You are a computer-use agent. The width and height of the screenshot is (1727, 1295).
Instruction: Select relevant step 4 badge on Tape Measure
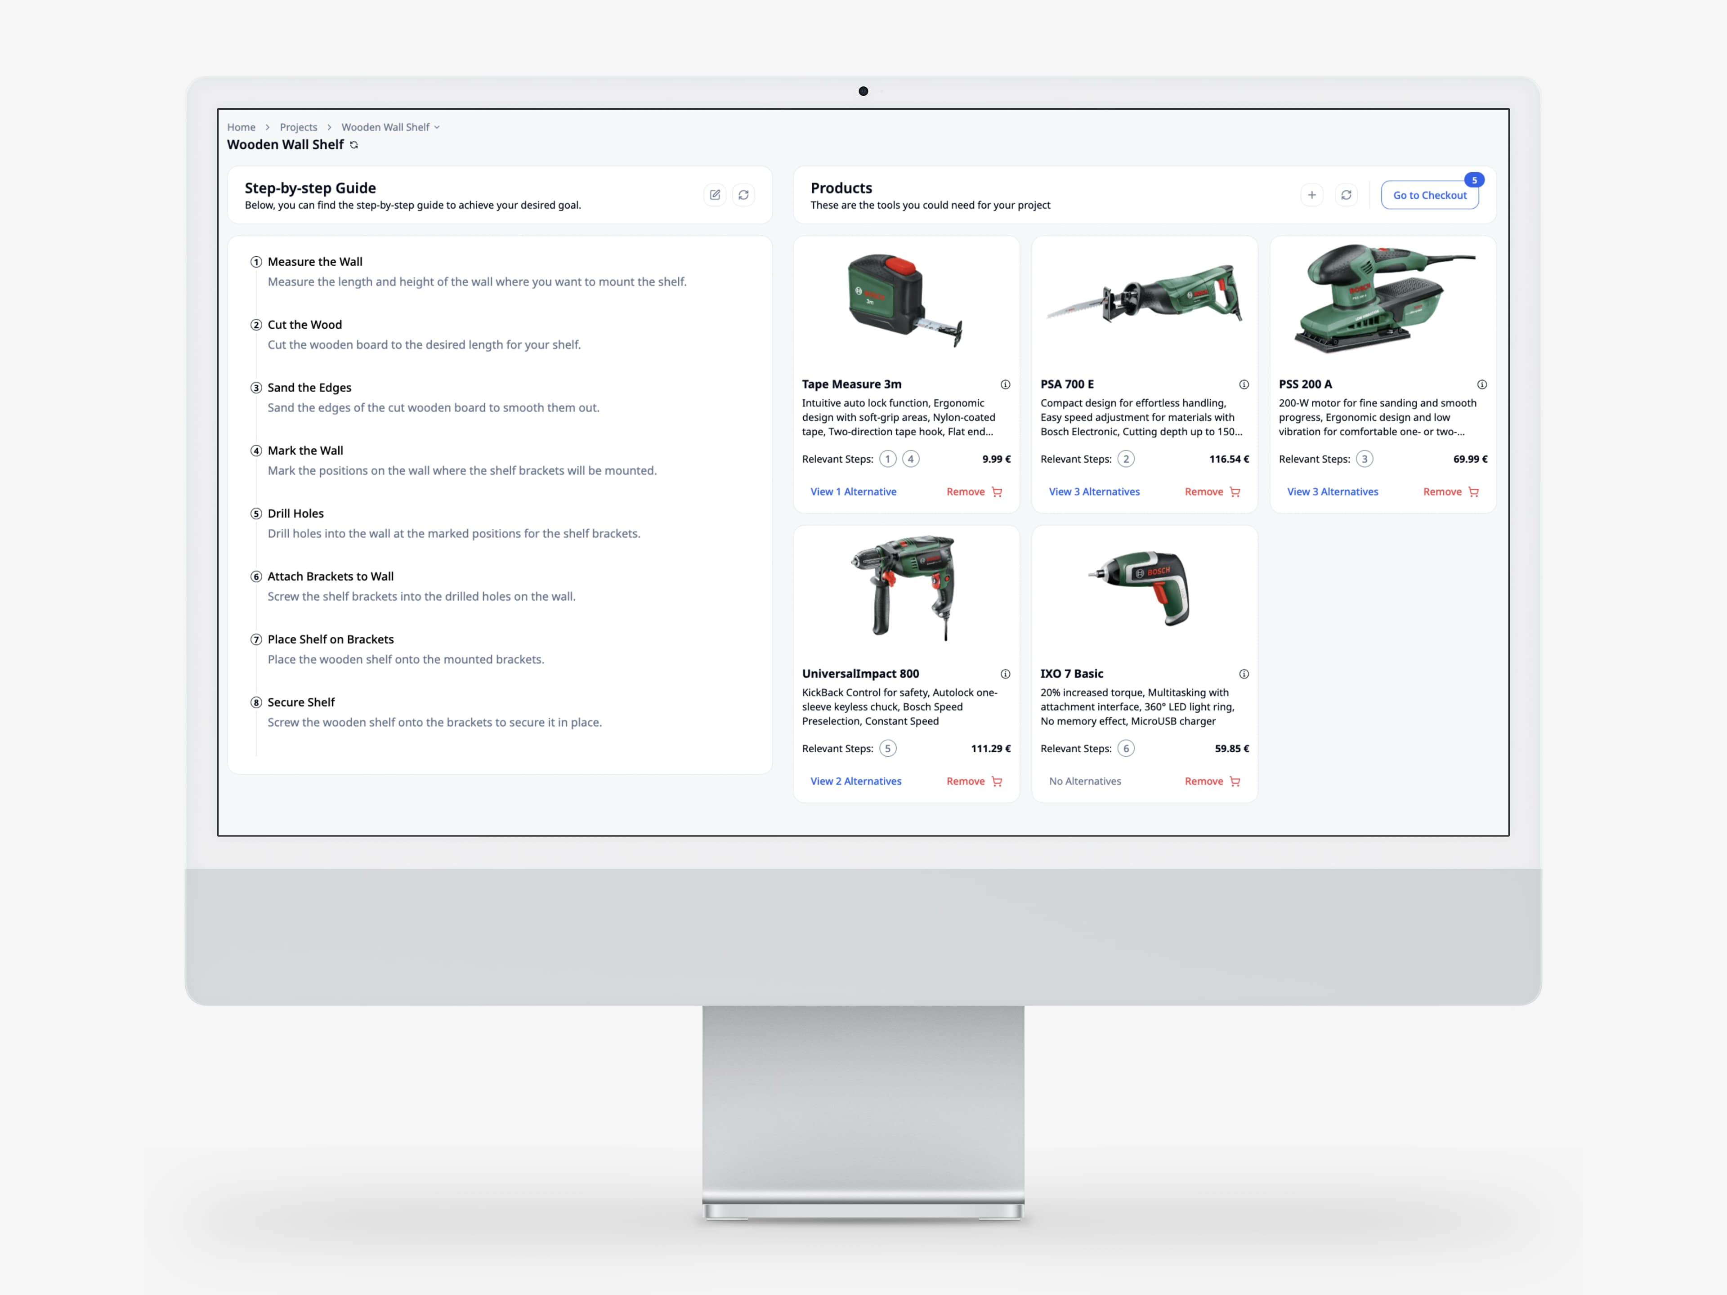point(910,459)
